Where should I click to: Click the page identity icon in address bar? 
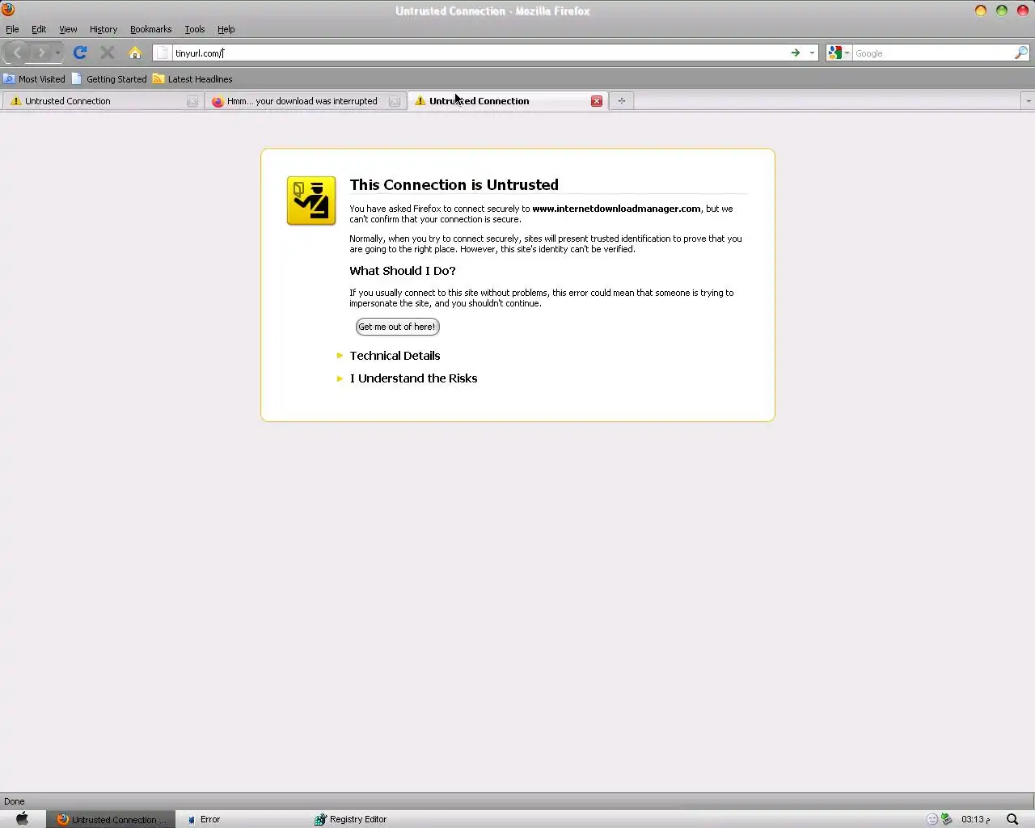[x=162, y=53]
